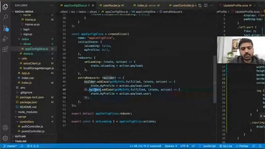Viewport: 265px width, 149px height.
Task: Open README.md file
Action: point(28,107)
